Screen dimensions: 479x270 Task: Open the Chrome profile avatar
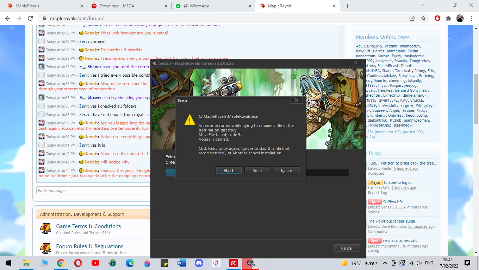coord(460,18)
